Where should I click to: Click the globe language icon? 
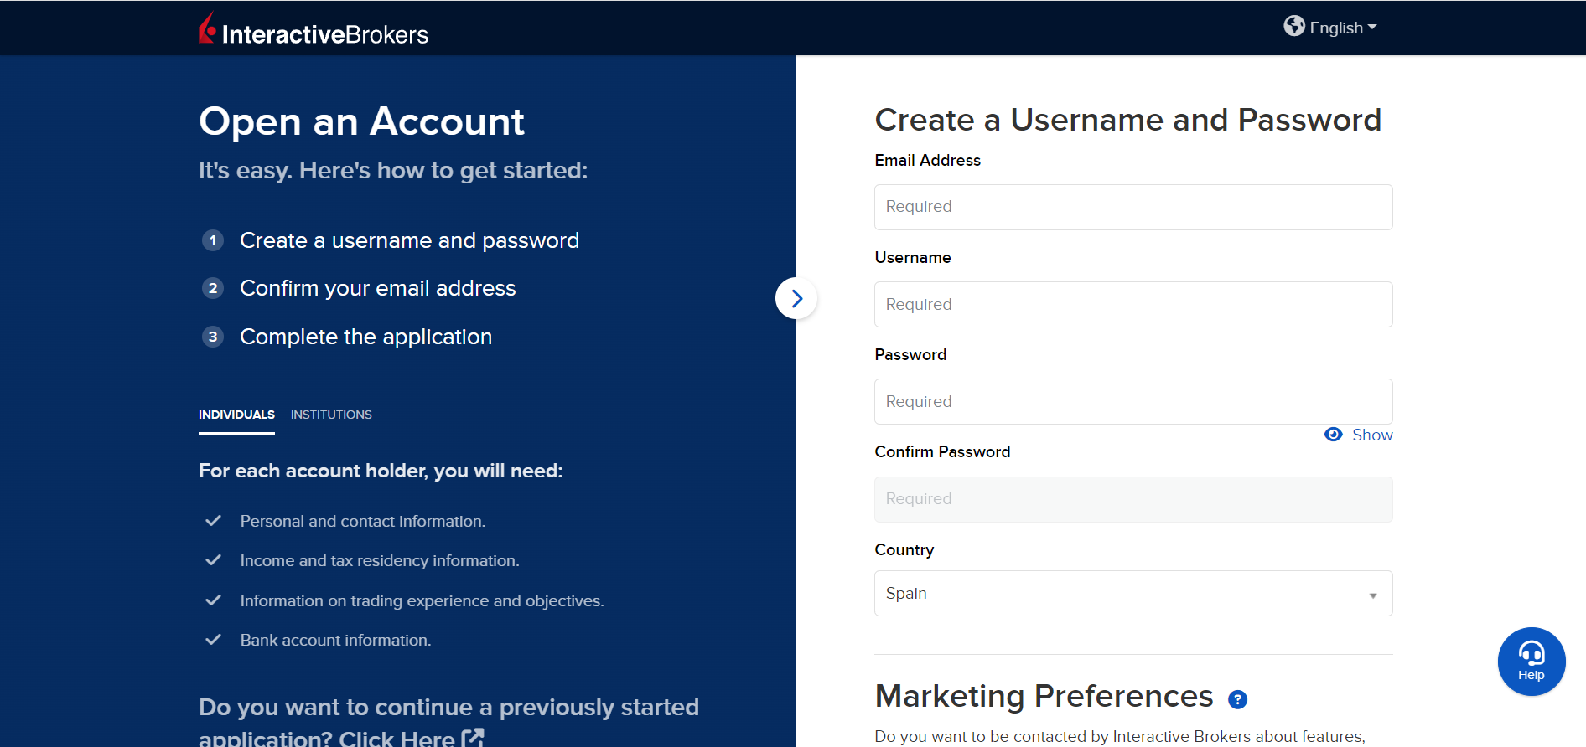click(x=1294, y=26)
